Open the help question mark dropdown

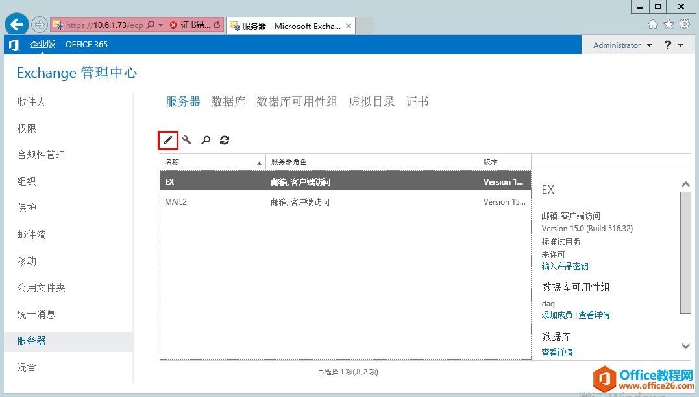point(672,45)
